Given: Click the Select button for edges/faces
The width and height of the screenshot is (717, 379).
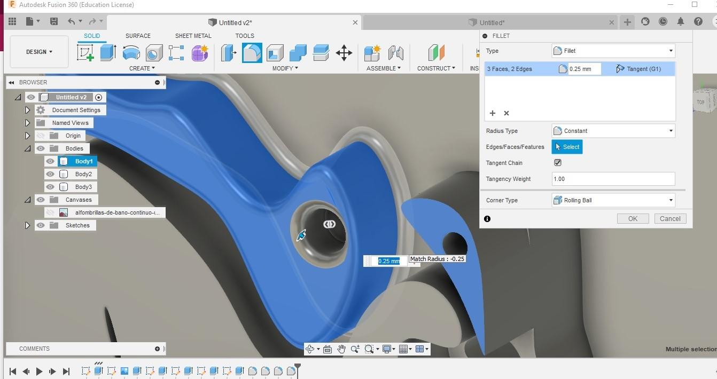Looking at the screenshot, I should [x=567, y=147].
